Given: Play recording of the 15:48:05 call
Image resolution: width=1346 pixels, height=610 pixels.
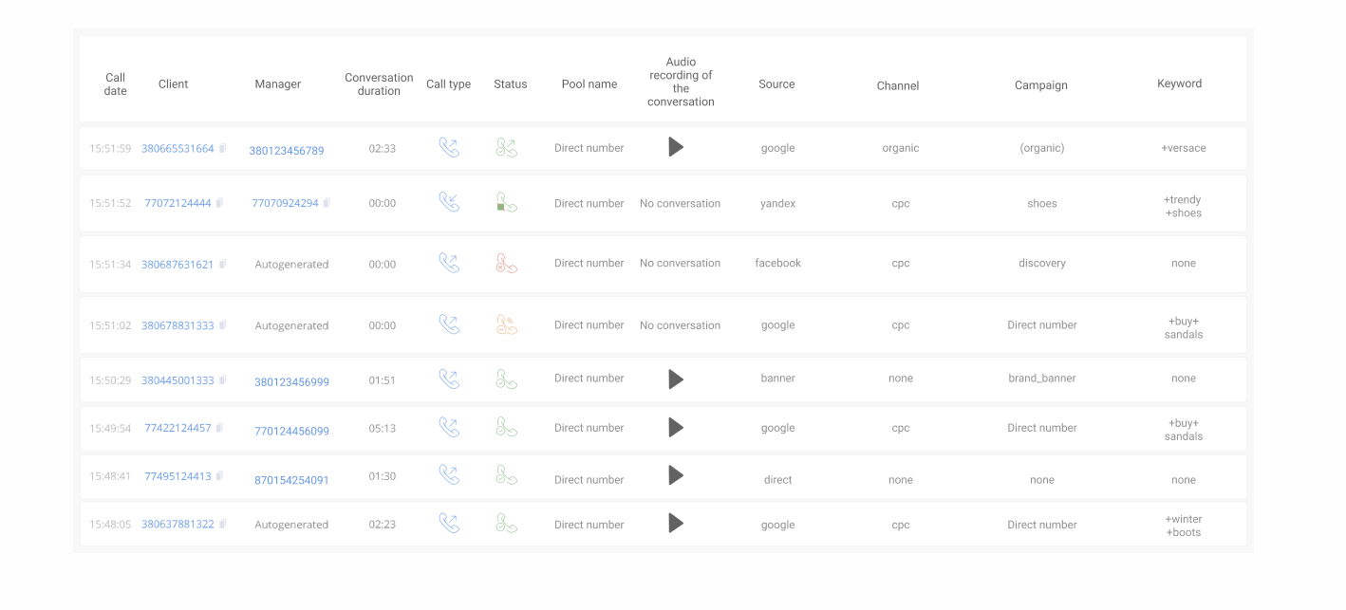Looking at the screenshot, I should coord(676,523).
